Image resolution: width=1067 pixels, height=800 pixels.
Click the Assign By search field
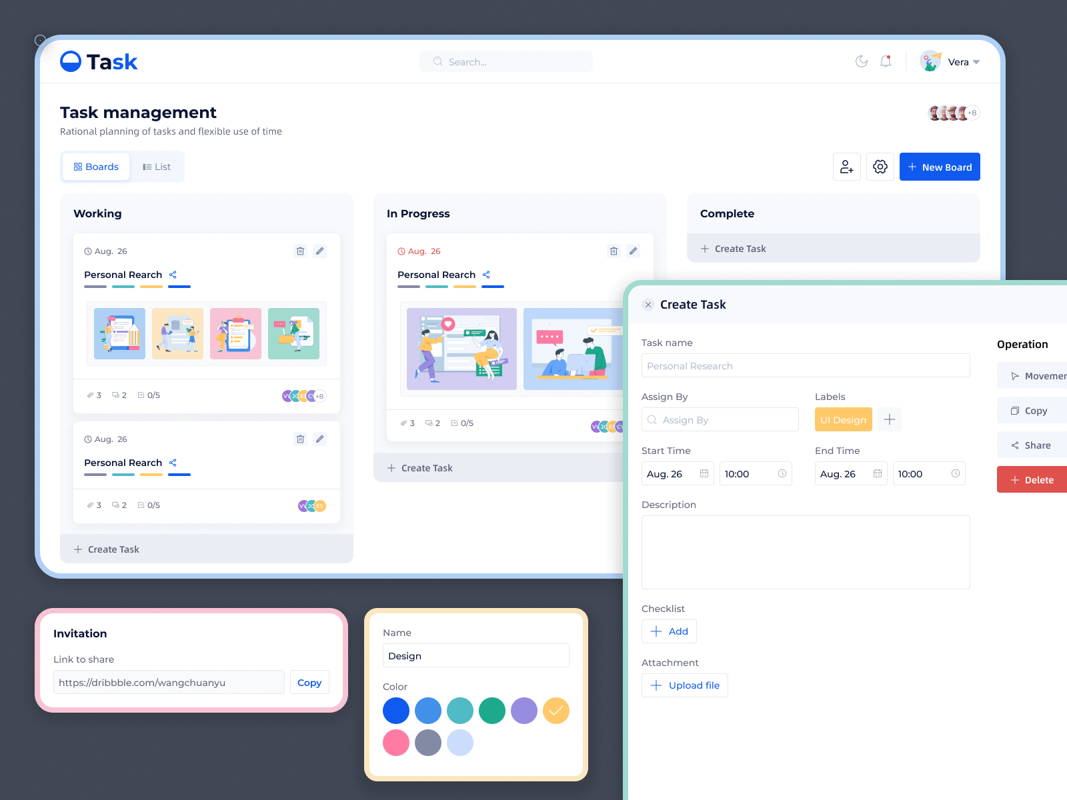(720, 419)
